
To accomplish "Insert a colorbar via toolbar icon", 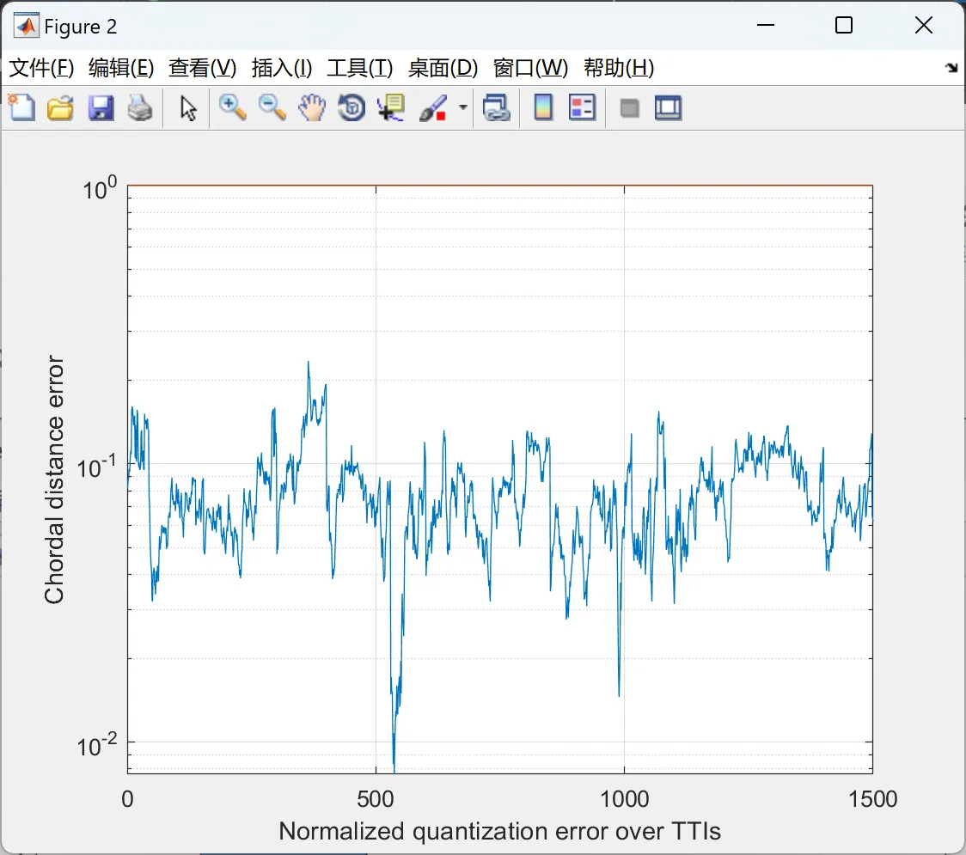I will [x=543, y=107].
